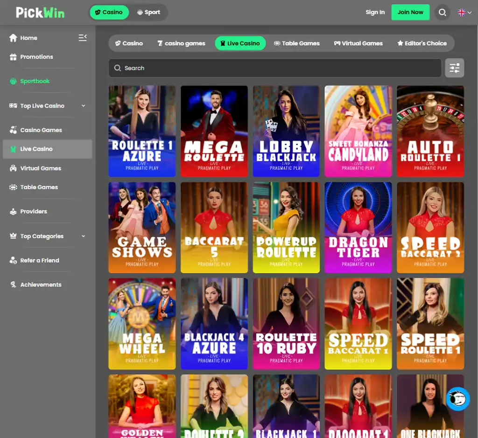
Task: Open Sweet Bonanza Candyland game
Action: 358,131
